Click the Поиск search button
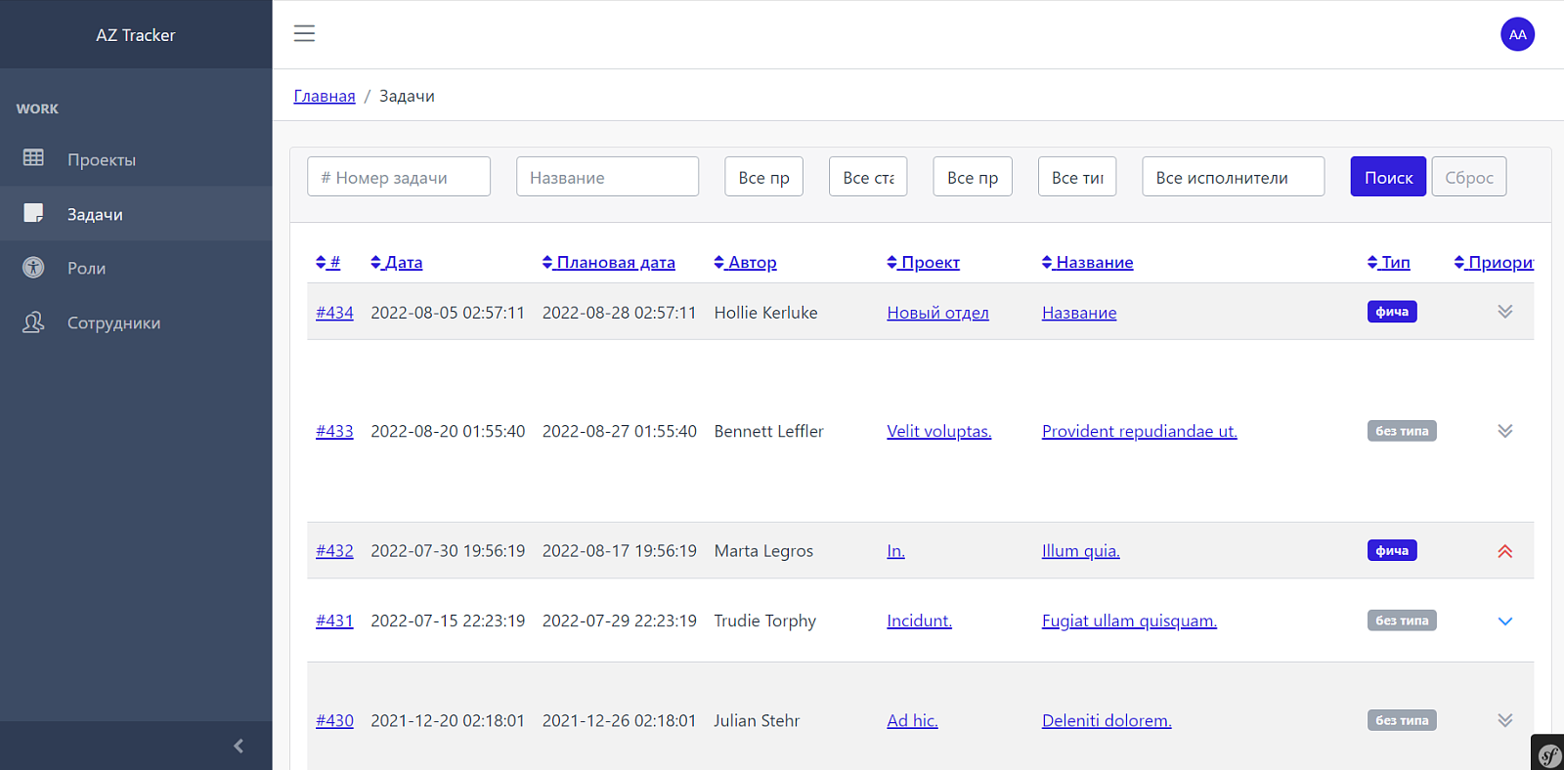This screenshot has height=770, width=1564. [1388, 177]
